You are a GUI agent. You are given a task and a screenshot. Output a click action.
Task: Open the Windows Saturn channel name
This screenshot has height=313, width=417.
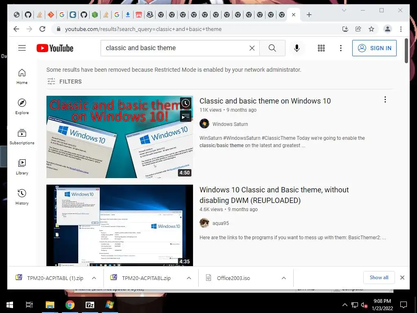pyautogui.click(x=230, y=124)
